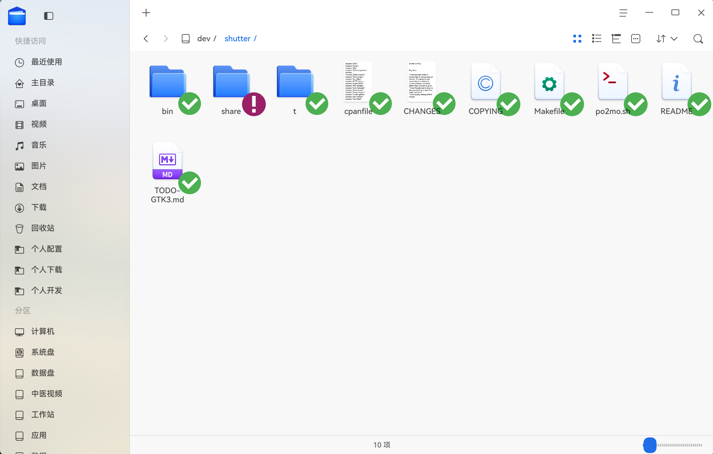Open the more view options menu
This screenshot has width=713, height=454.
point(636,39)
